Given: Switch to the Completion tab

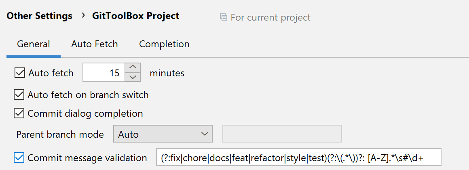Looking at the screenshot, I should (164, 44).
